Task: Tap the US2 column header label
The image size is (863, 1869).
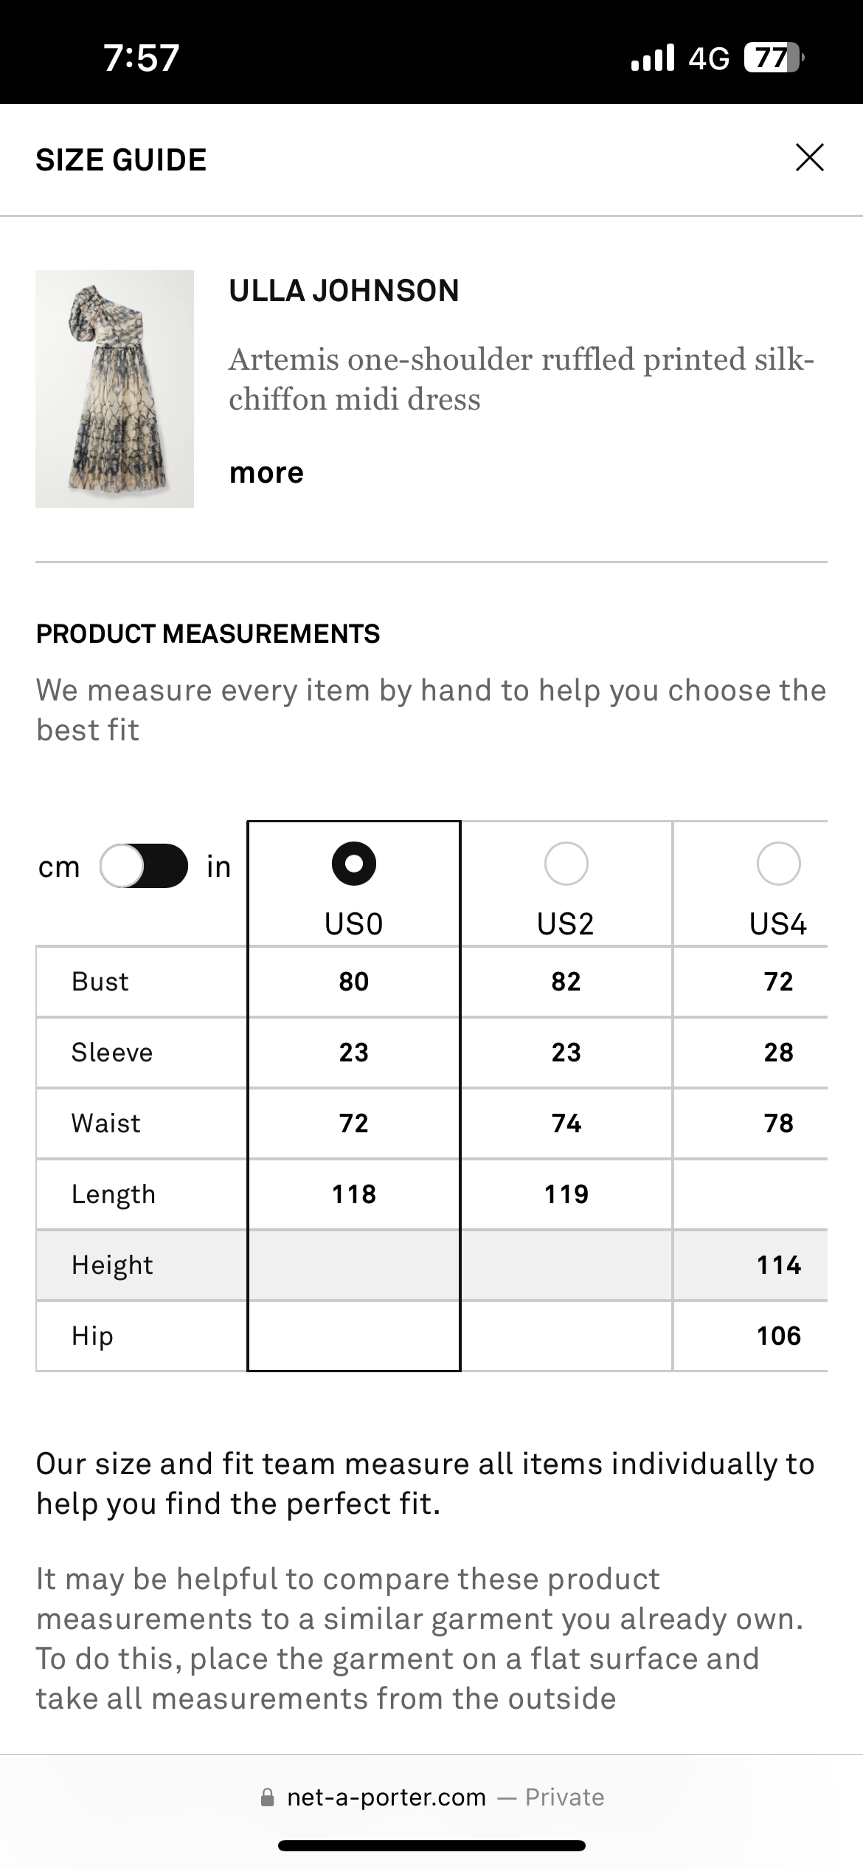Action: click(566, 923)
